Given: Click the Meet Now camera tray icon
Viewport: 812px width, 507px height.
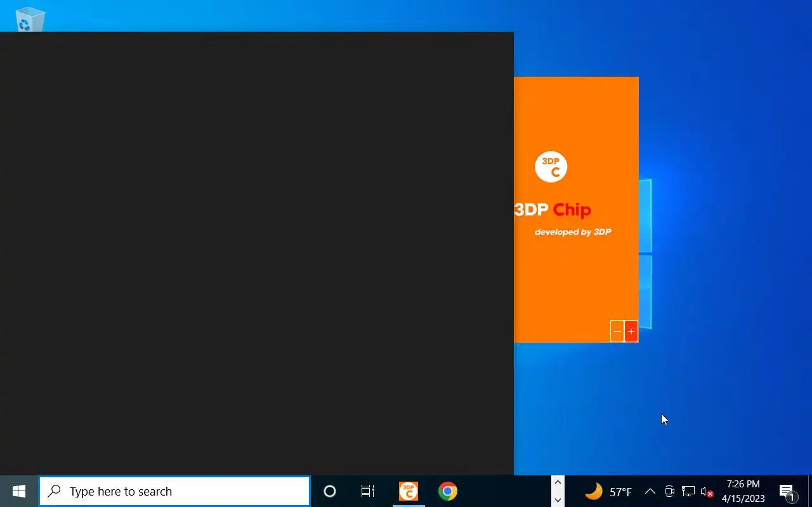Looking at the screenshot, I should pos(669,491).
